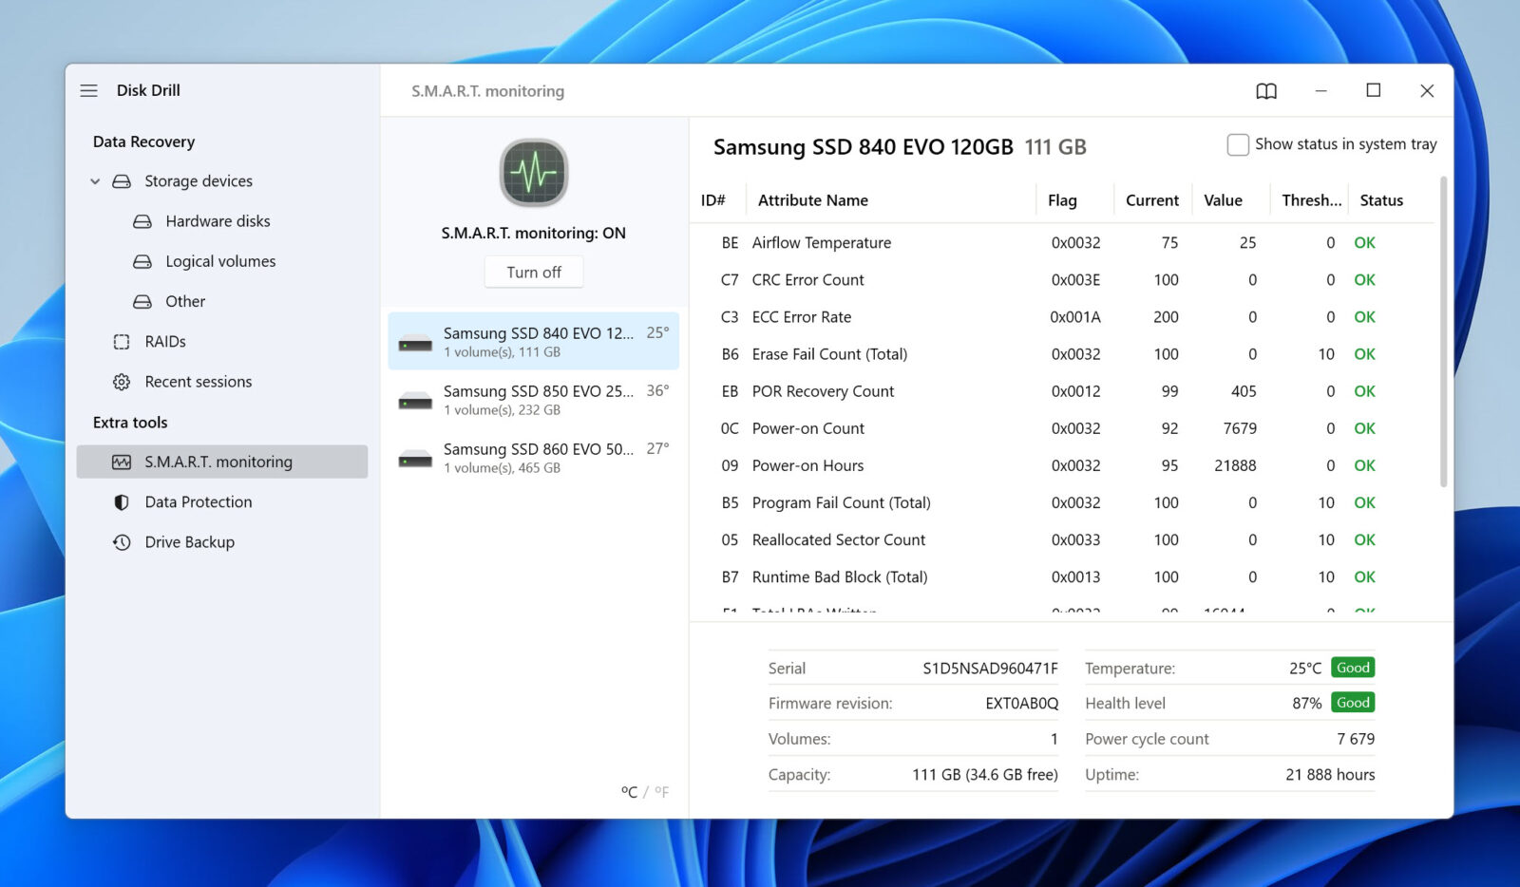
Task: Click the book help icon in title bar
Action: (x=1265, y=91)
